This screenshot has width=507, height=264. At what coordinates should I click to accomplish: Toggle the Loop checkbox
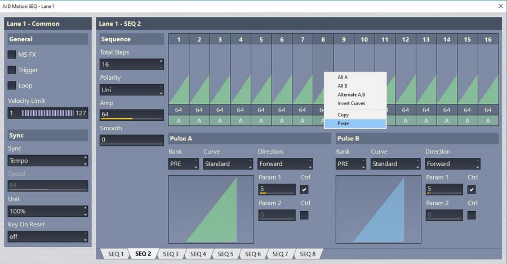pyautogui.click(x=12, y=85)
